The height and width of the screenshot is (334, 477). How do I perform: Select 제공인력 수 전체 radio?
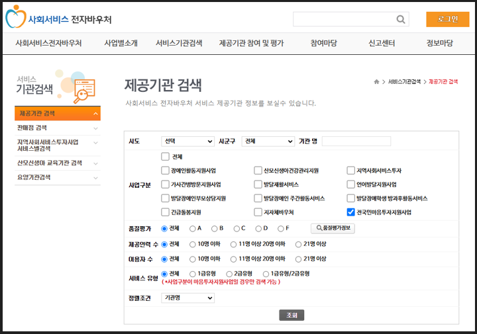[x=164, y=245]
